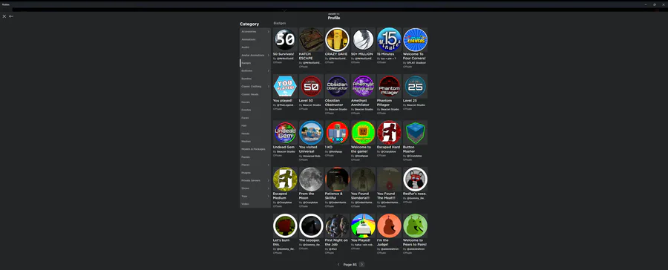The image size is (668, 270).
Task: Select the Level 25 badge icon
Action: 415,86
